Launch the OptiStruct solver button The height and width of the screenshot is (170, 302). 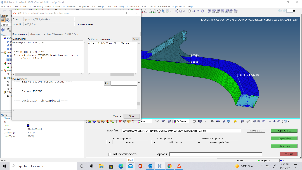284,130
